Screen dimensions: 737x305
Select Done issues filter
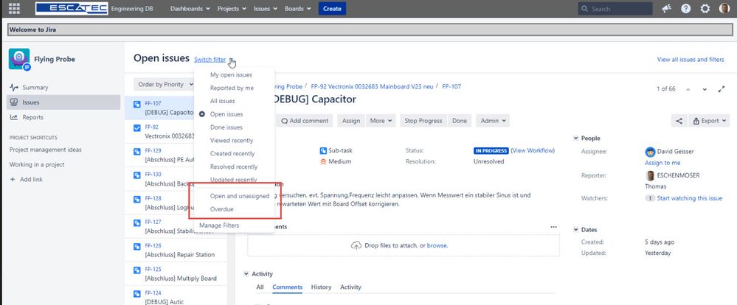pos(226,127)
